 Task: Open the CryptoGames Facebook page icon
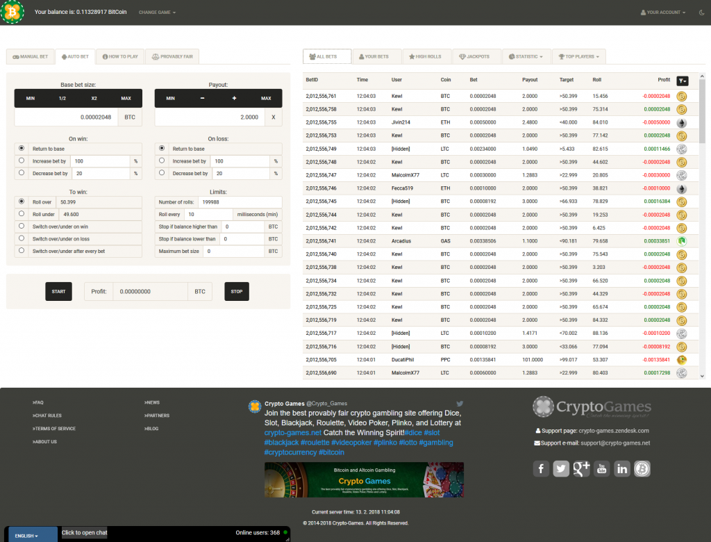541,468
